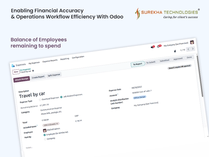Select Employee (to reimburse) radio option
This screenshot has height=157, width=209.
tap(45, 135)
